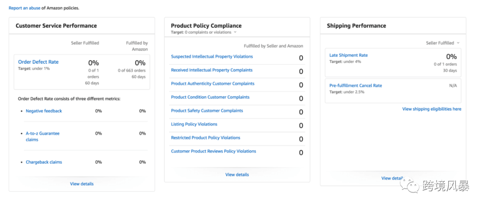The height and width of the screenshot is (207, 485).
Task: Open Negative feedback metric link
Action: coord(44,111)
